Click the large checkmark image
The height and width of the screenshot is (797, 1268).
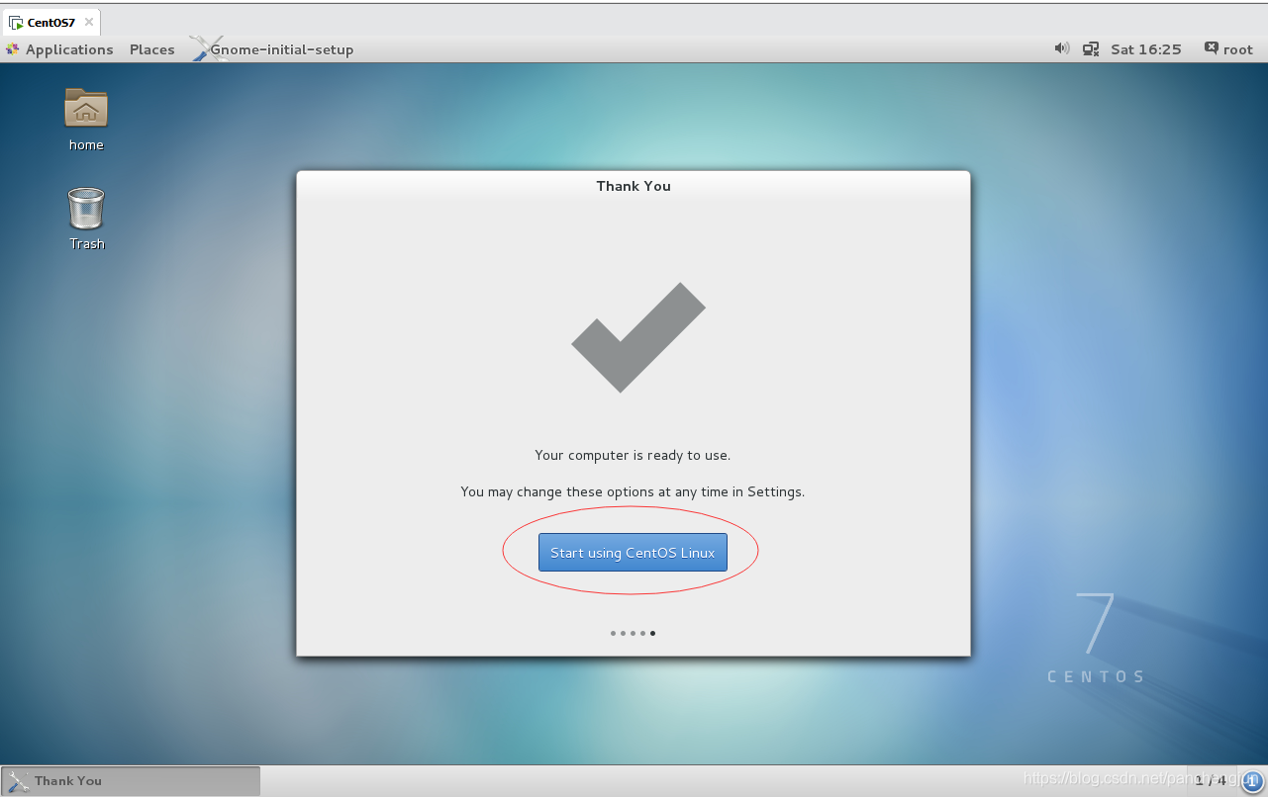tap(638, 337)
